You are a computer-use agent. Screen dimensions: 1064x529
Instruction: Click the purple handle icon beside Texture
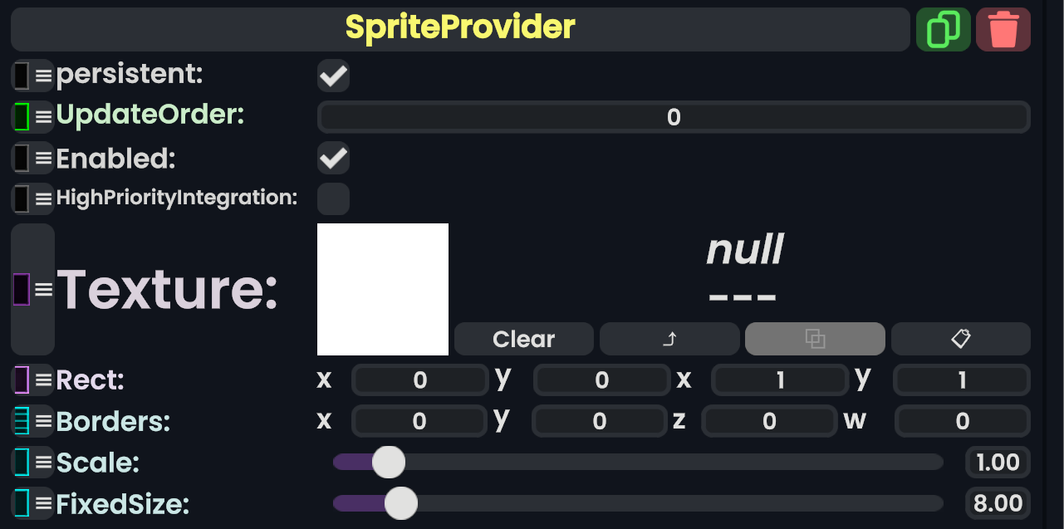coord(22,289)
